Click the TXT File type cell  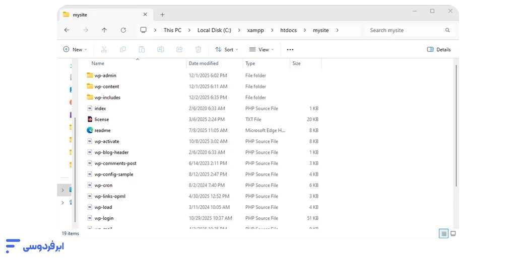click(253, 119)
